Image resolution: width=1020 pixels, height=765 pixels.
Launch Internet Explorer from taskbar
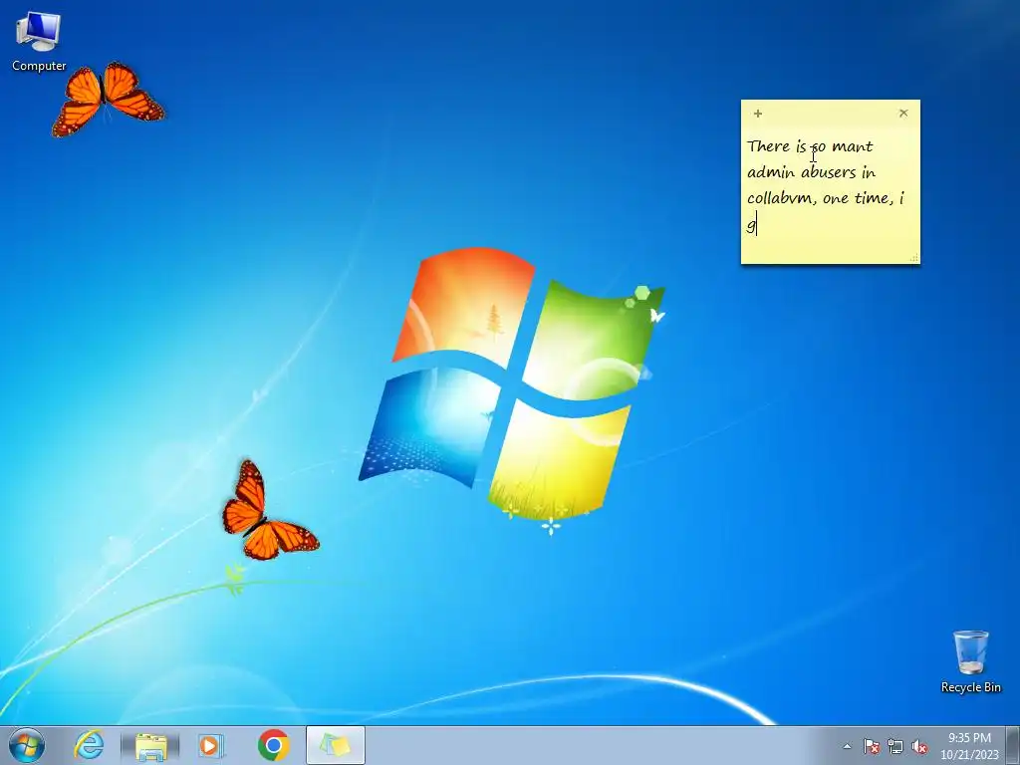click(x=89, y=745)
